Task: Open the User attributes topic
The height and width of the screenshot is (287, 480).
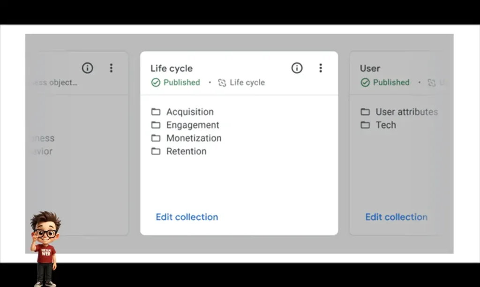Action: 406,112
